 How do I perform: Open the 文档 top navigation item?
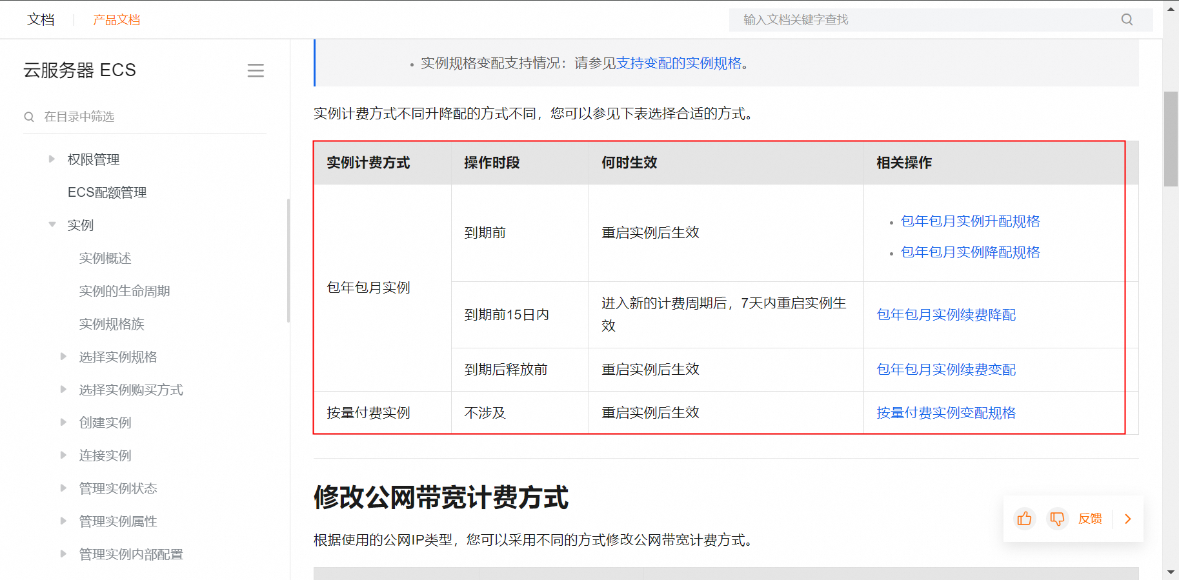[x=41, y=20]
